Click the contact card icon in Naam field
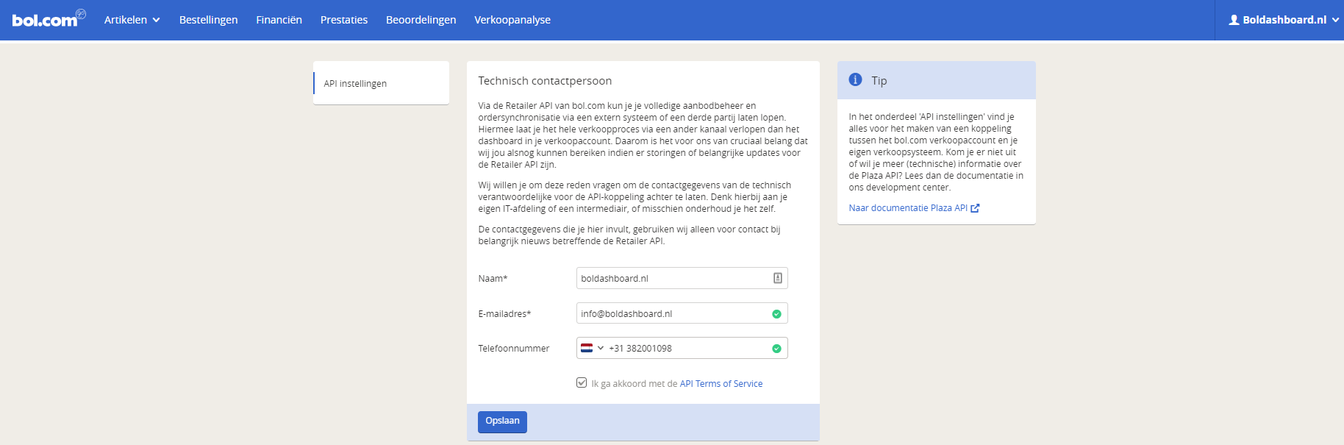The image size is (1344, 445). [x=777, y=278]
